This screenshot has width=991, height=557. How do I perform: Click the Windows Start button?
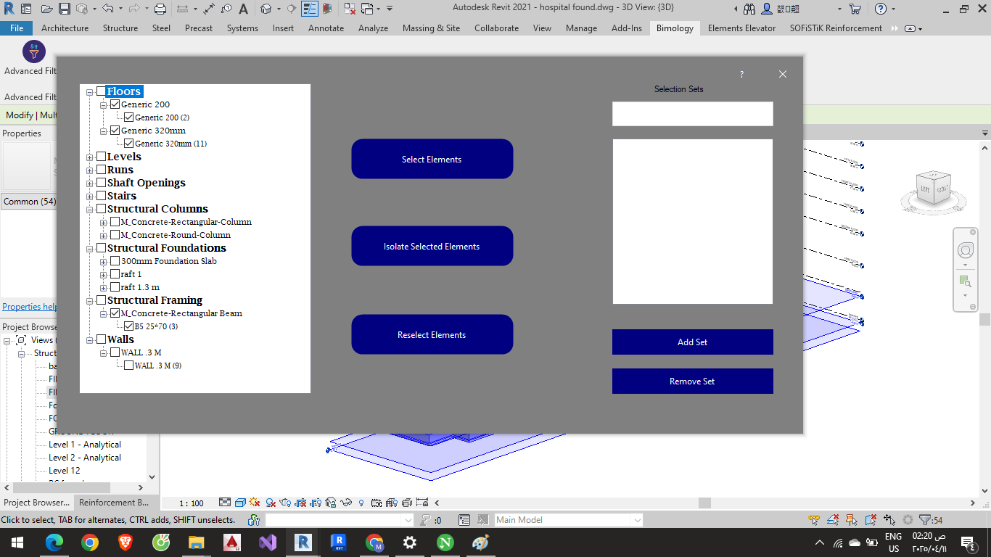[17, 542]
